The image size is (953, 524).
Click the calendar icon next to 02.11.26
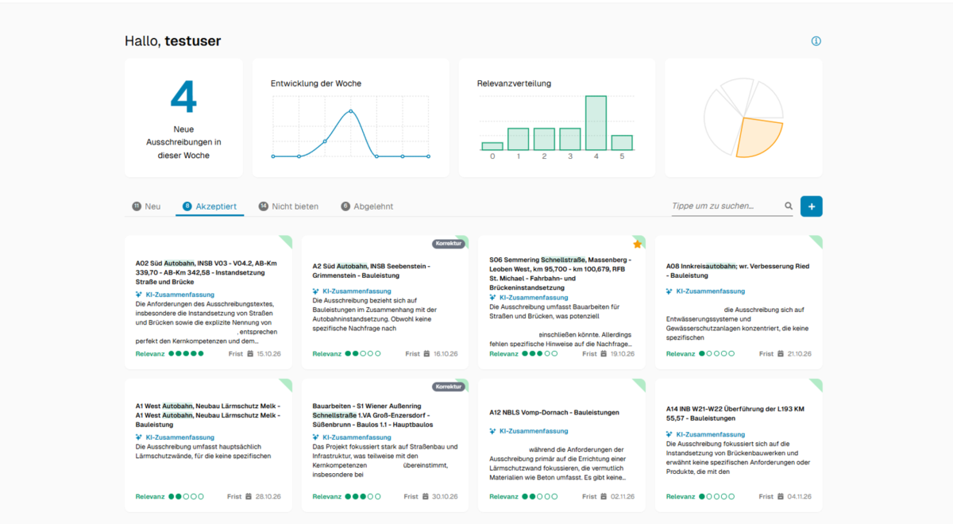pyautogui.click(x=604, y=496)
